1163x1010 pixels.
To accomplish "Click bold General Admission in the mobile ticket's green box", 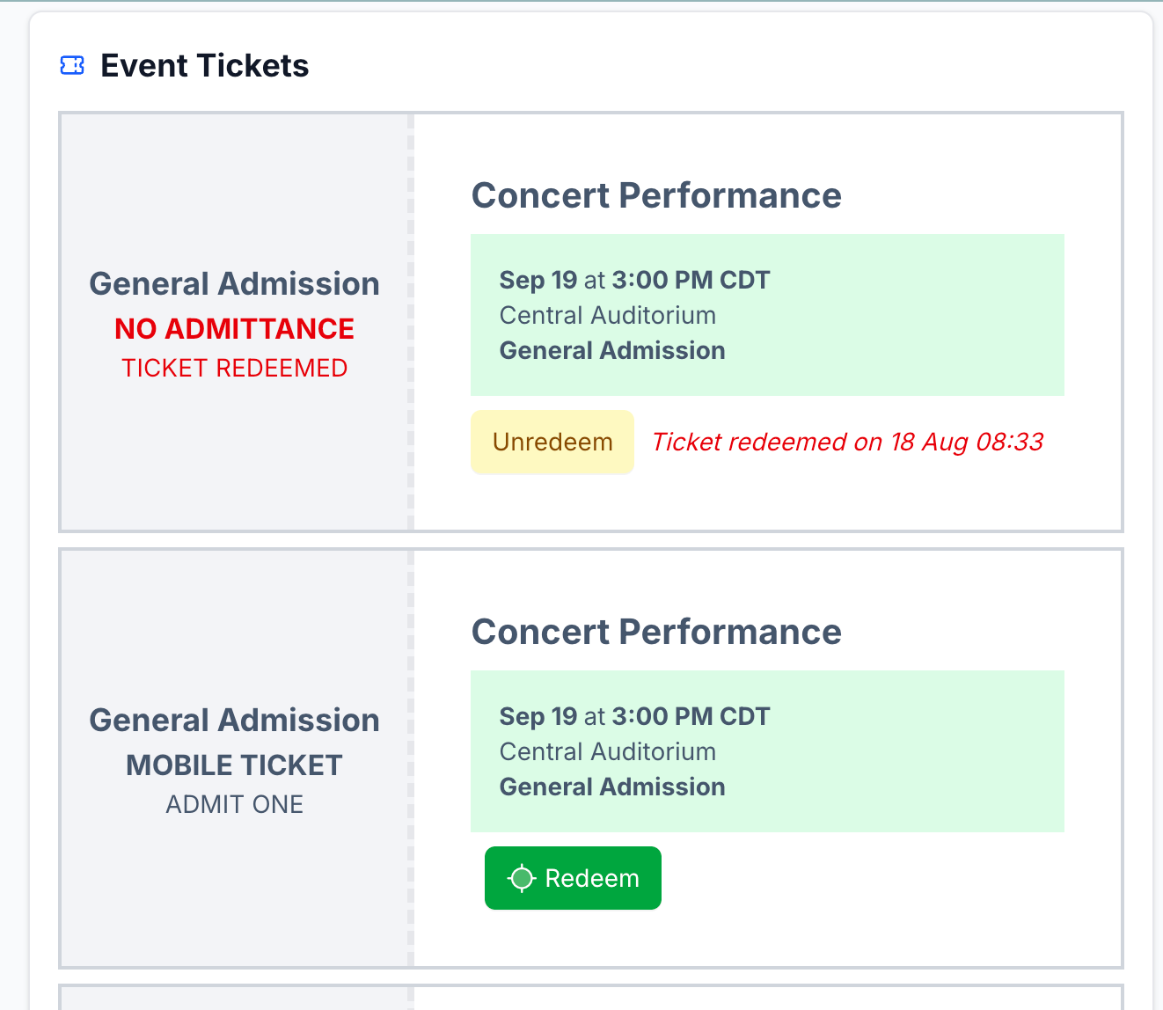I will pos(612,787).
